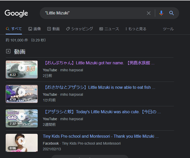190x158 pixels.
Task: Clear the search box with the X icon
Action: pyautogui.click(x=149, y=13)
